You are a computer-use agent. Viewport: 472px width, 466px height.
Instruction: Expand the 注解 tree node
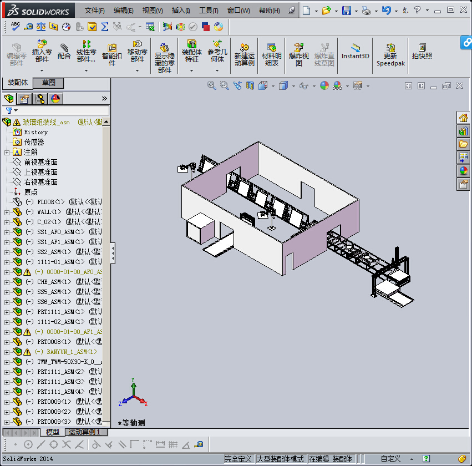click(x=7, y=153)
